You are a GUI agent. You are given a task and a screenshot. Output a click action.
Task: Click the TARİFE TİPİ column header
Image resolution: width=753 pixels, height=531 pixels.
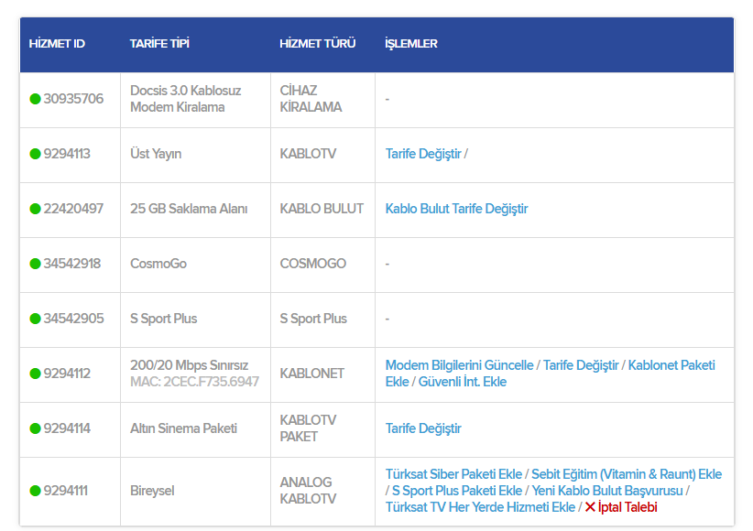[x=159, y=44]
